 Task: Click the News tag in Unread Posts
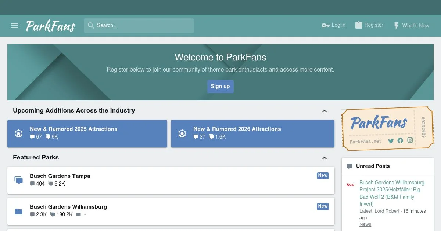[365, 224]
